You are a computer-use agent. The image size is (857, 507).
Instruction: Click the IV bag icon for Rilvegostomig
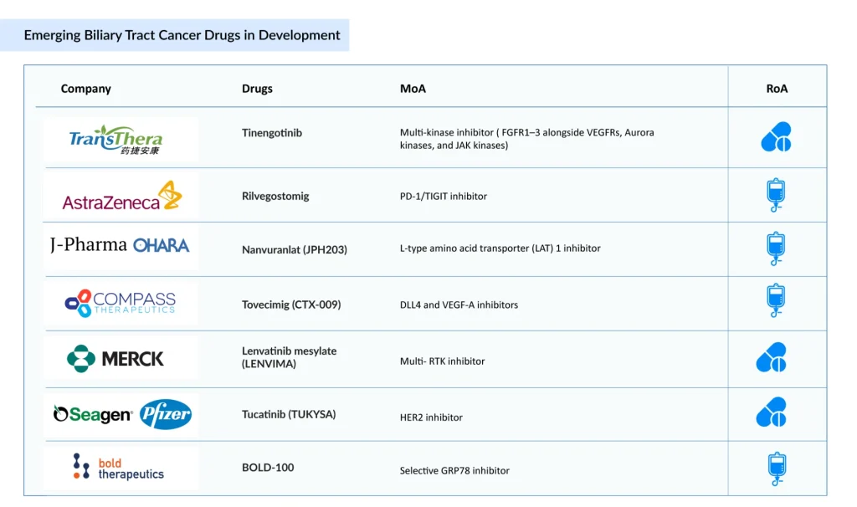point(776,195)
